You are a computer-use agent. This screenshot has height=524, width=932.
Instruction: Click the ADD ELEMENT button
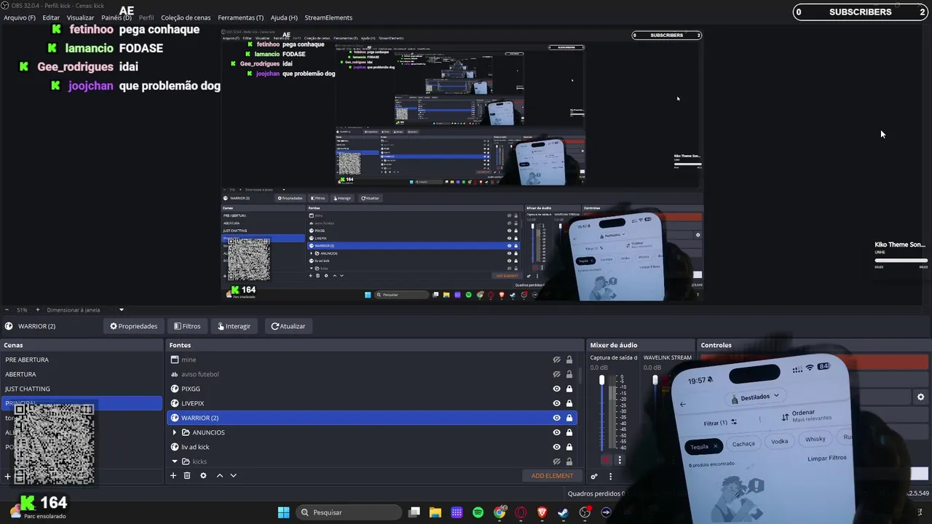[x=552, y=476]
